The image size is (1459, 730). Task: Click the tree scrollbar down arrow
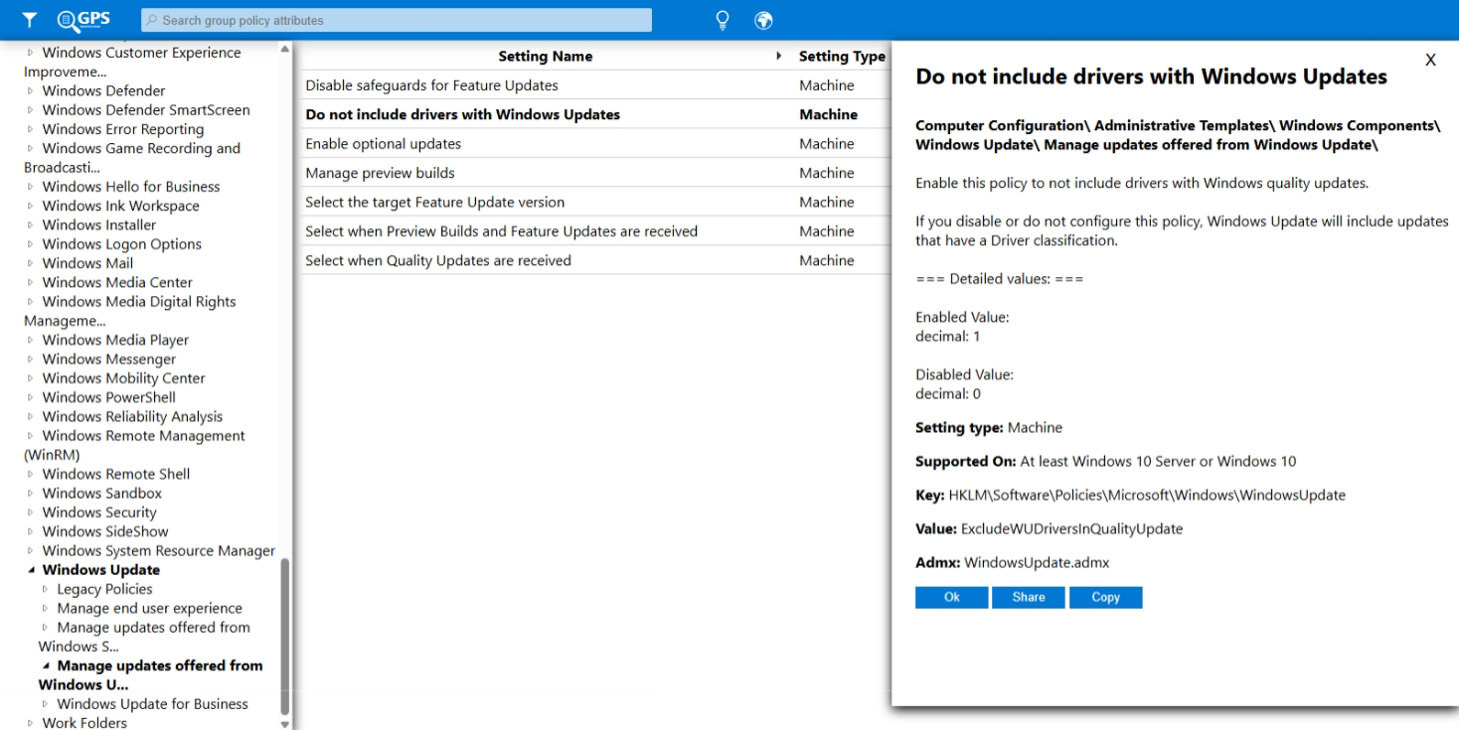(285, 724)
